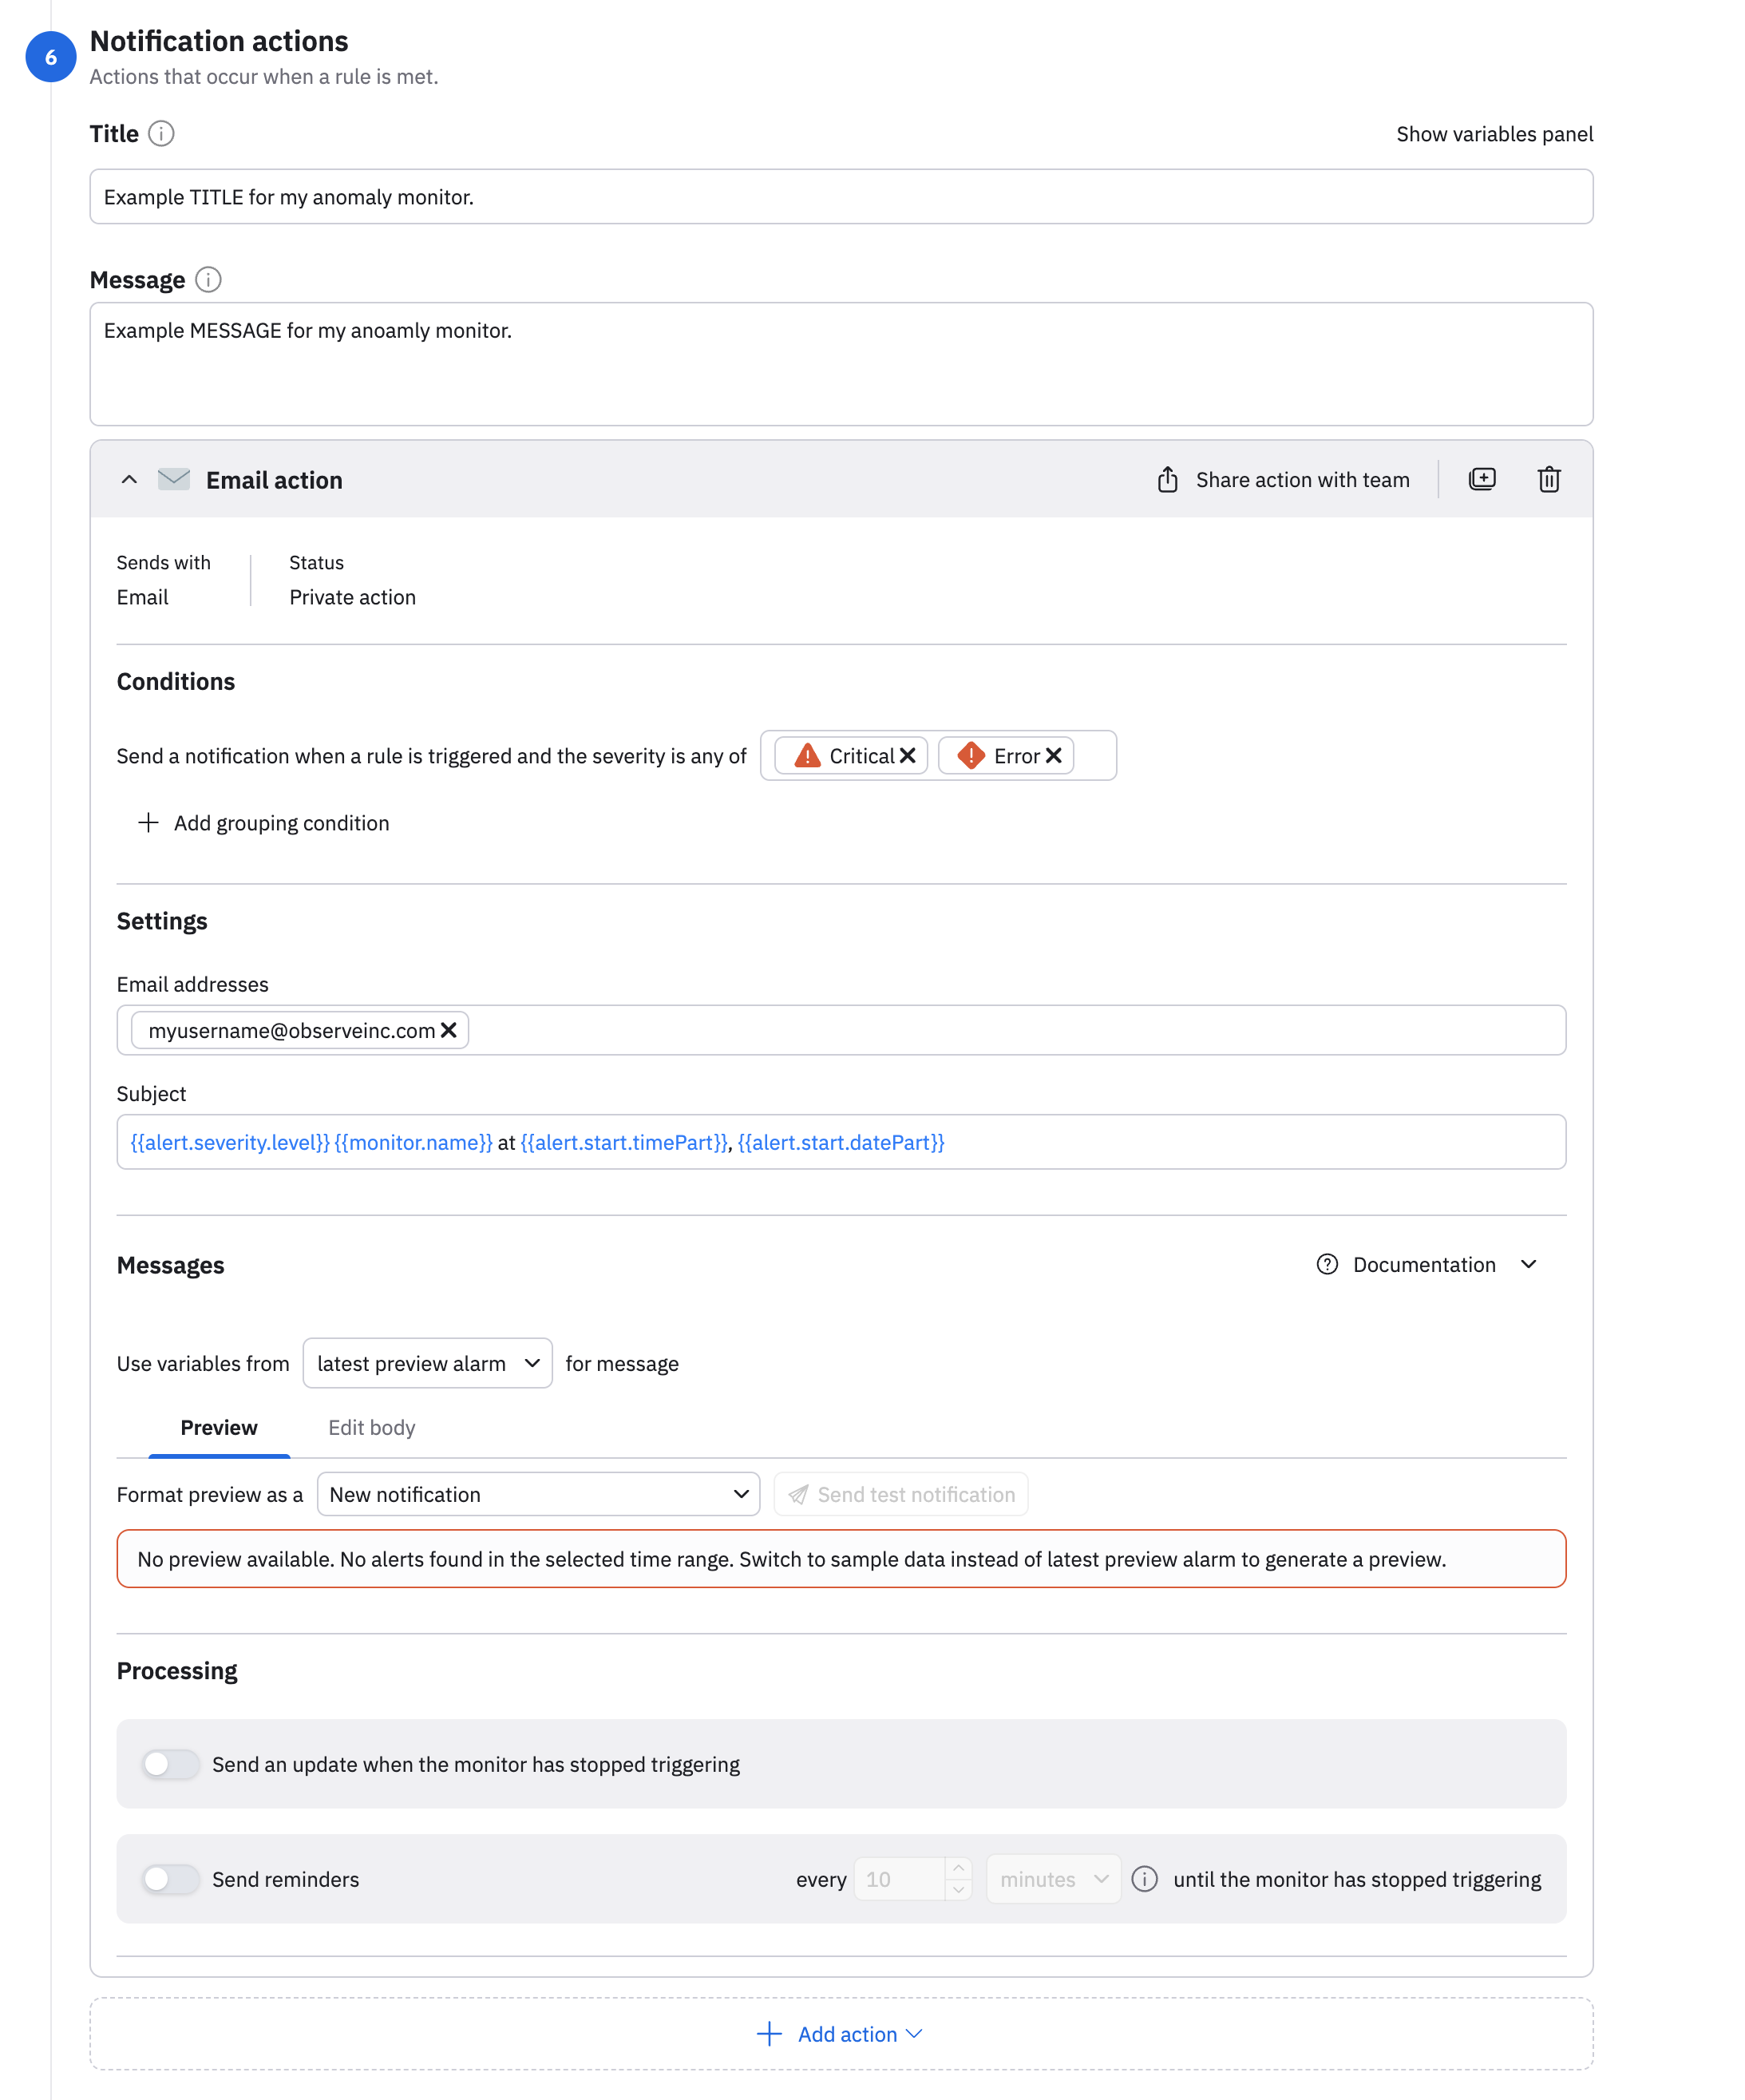Expand the Documentation section

point(1425,1264)
